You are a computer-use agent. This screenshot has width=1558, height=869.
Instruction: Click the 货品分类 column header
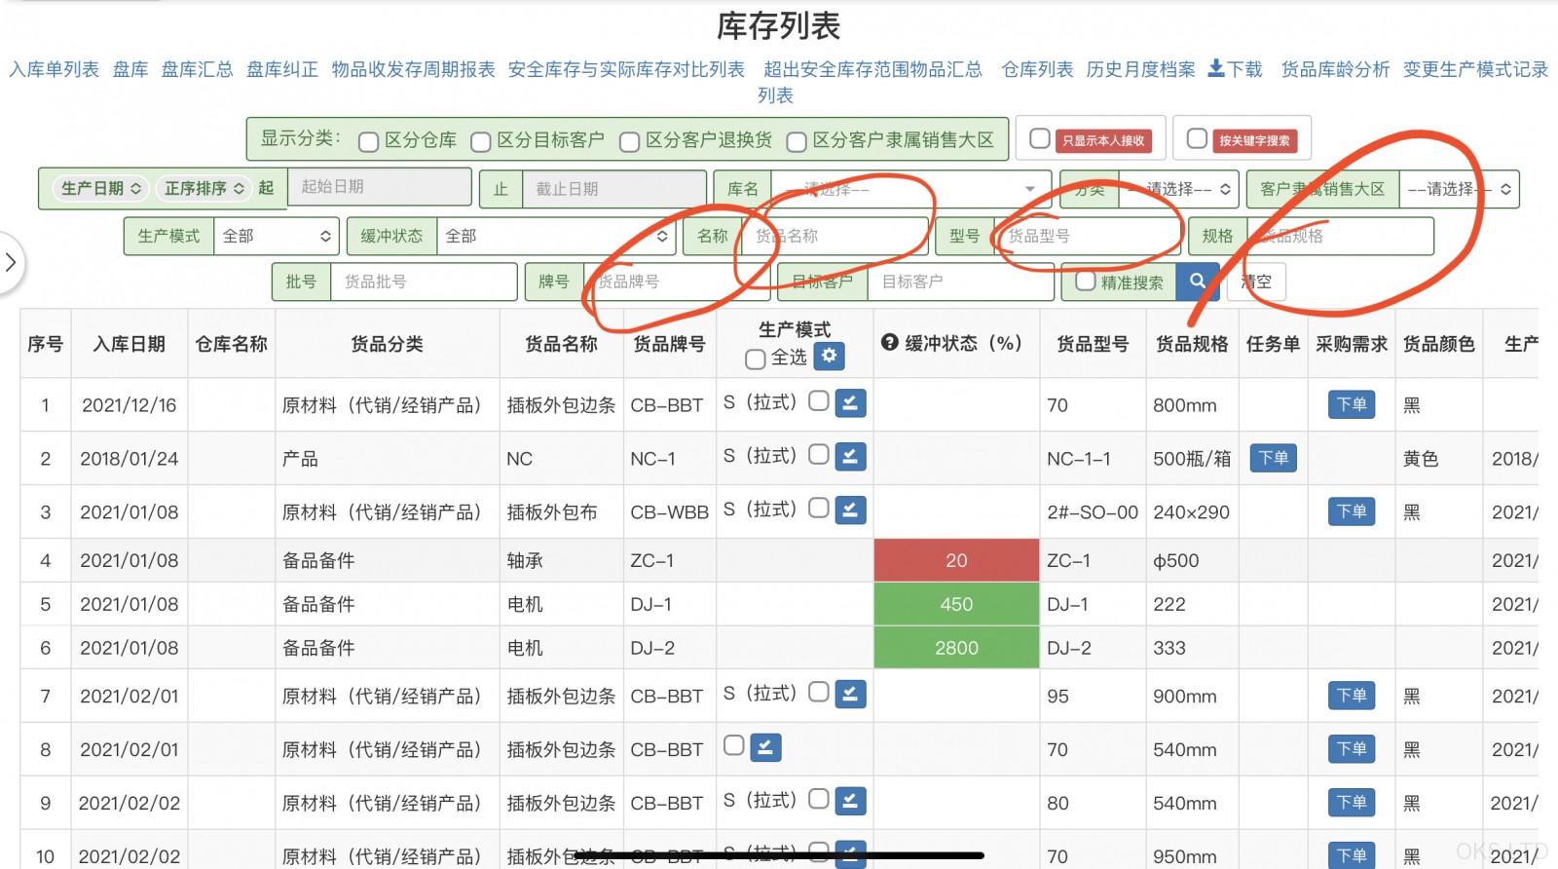(x=387, y=344)
